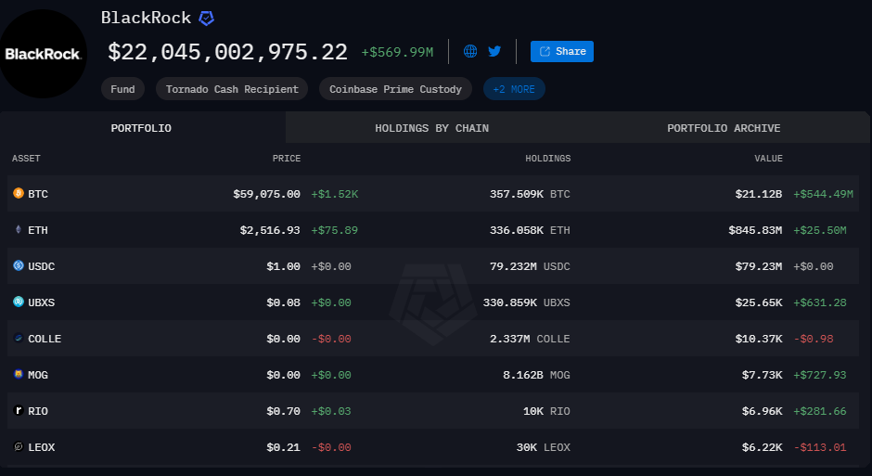Click the LEOX coin icon
The height and width of the screenshot is (476, 872).
[19, 446]
